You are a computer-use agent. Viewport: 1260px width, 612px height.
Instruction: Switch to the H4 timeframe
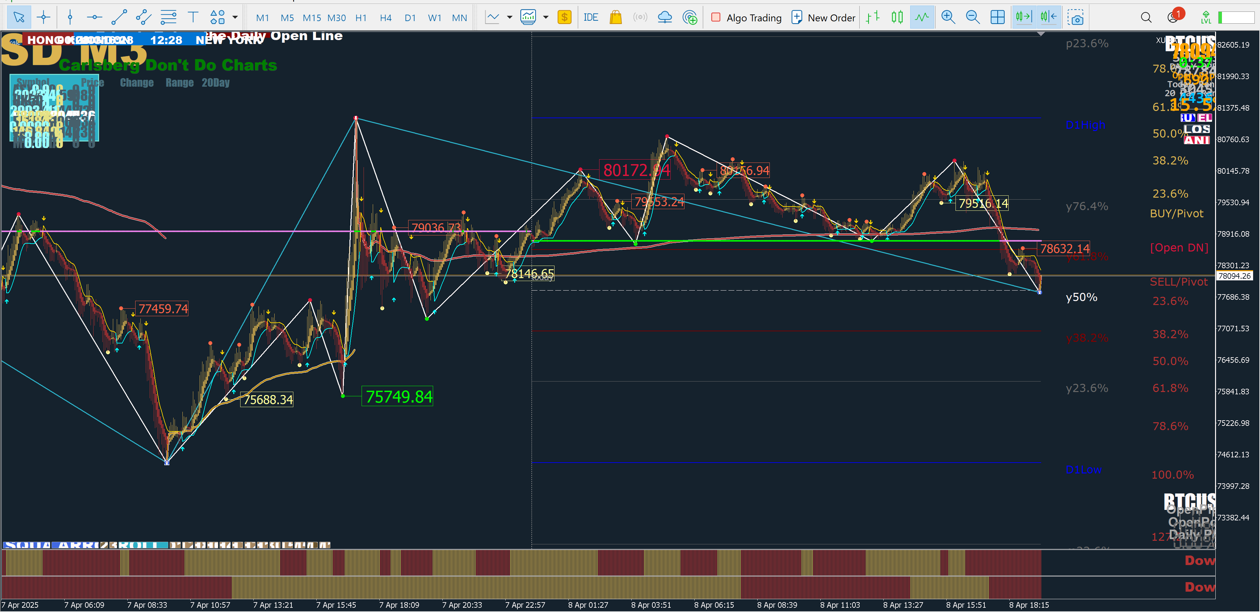tap(386, 18)
